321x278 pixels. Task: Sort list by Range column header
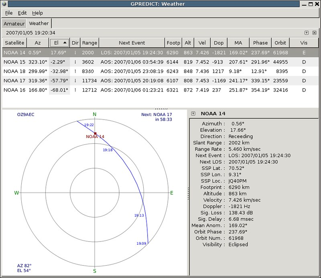click(89, 43)
